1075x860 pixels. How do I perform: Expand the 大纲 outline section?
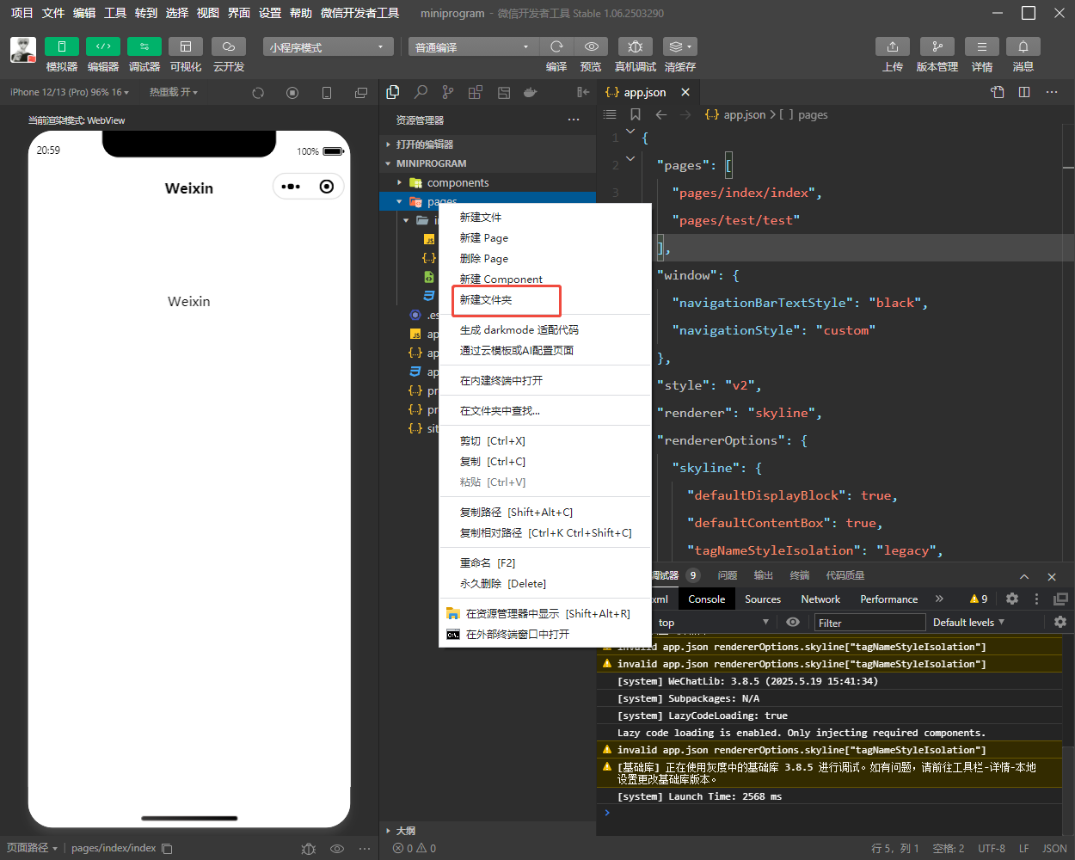click(x=488, y=831)
